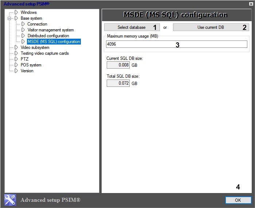This screenshot has height=208, width=255.
Task: Close the Advanced setup PSIM window
Action: 251,4
